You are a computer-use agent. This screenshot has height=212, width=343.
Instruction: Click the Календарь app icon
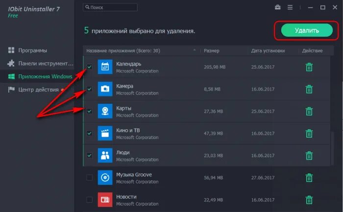coord(105,67)
